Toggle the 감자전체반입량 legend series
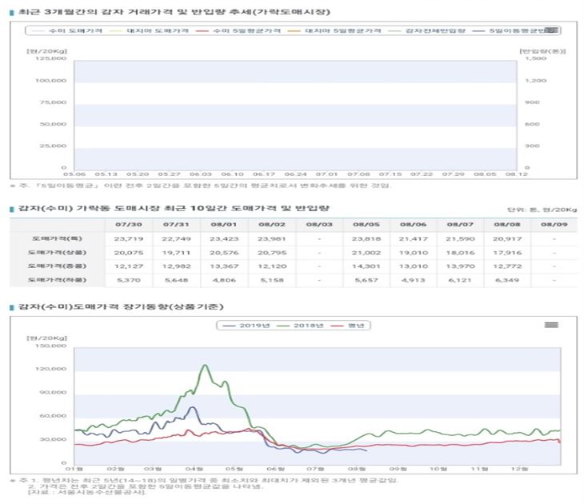Screen dimensions: 584x504 (x=427, y=30)
